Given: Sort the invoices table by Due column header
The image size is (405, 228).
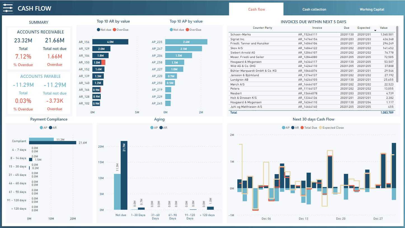Looking at the screenshot, I should tap(347, 28).
